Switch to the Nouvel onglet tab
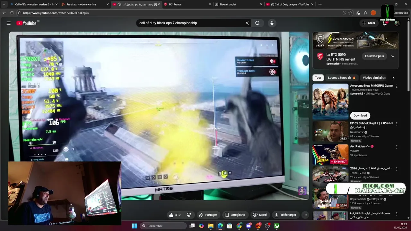The width and height of the screenshot is (411, 231). 238,4
